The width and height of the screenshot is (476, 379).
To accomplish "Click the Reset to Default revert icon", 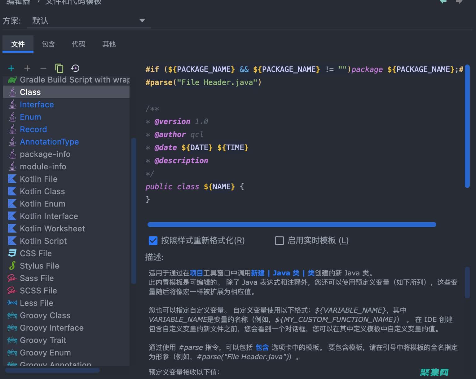I will click(75, 68).
